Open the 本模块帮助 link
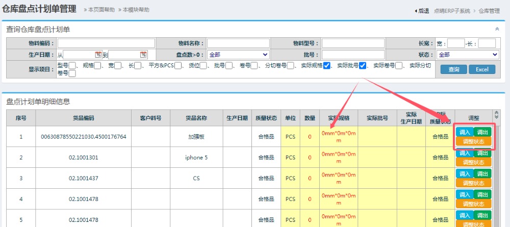 [135, 10]
